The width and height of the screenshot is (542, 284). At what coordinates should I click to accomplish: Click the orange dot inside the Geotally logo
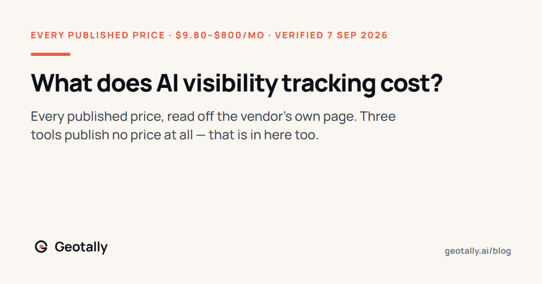[x=42, y=247]
